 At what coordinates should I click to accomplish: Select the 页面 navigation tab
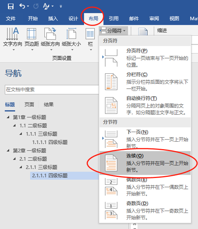click(x=29, y=105)
